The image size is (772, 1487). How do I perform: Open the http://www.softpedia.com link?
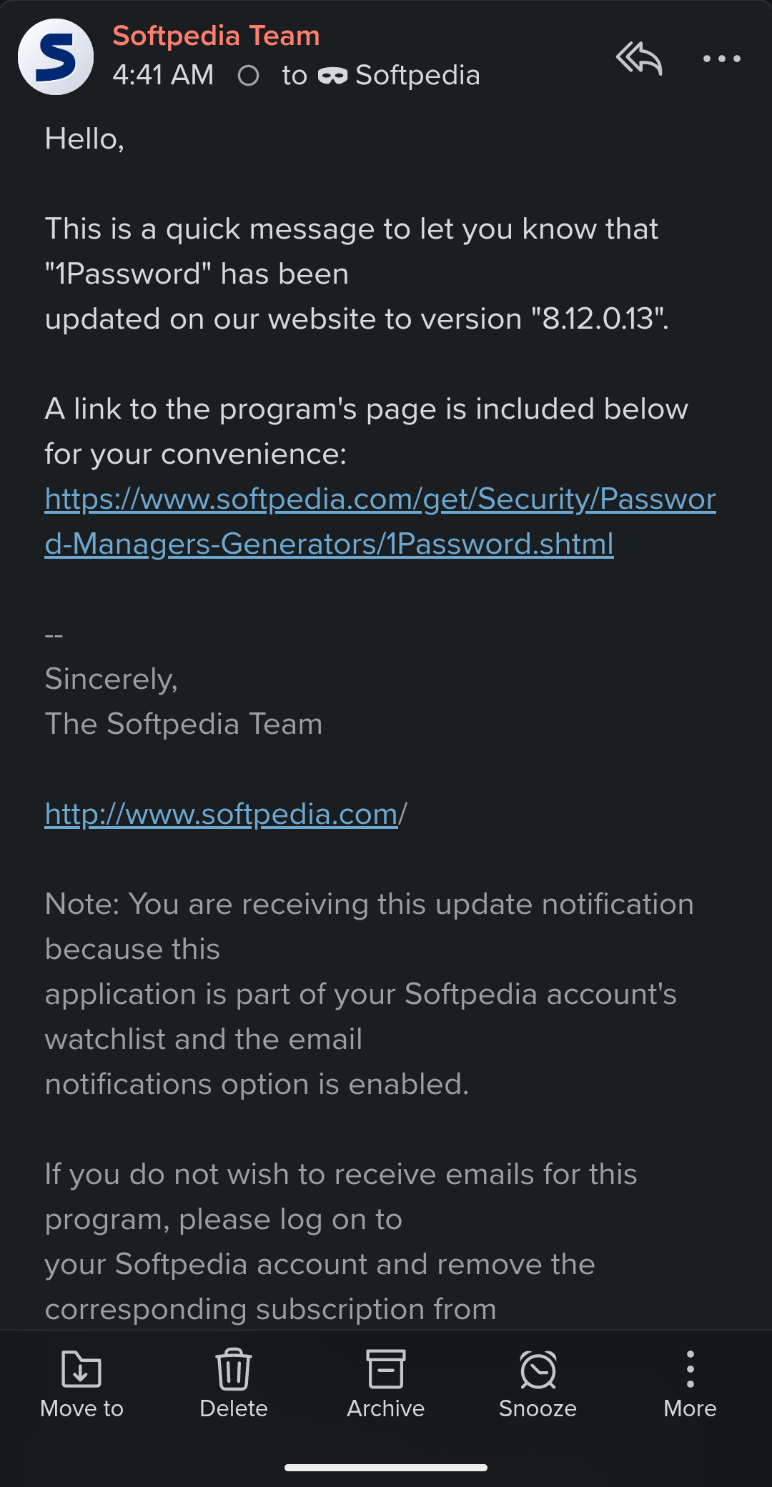pyautogui.click(x=221, y=814)
